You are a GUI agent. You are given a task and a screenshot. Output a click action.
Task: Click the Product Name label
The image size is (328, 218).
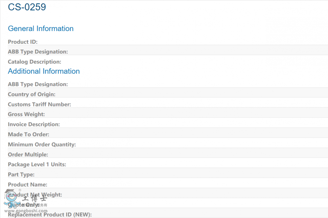click(x=28, y=184)
